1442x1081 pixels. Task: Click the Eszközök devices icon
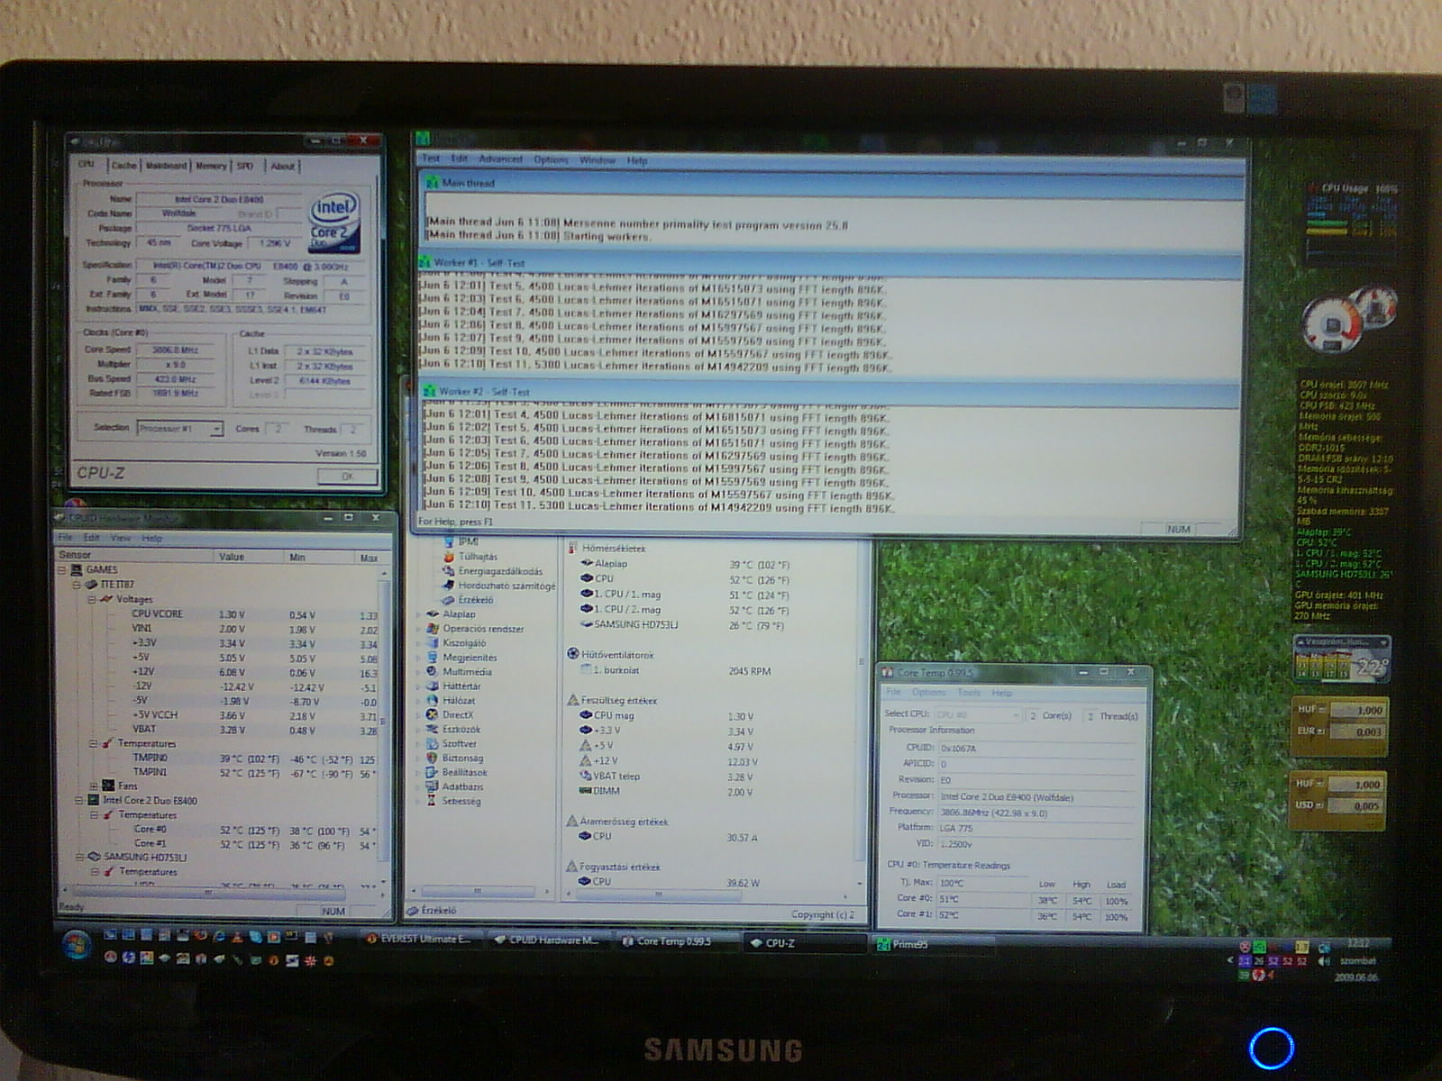tap(433, 730)
